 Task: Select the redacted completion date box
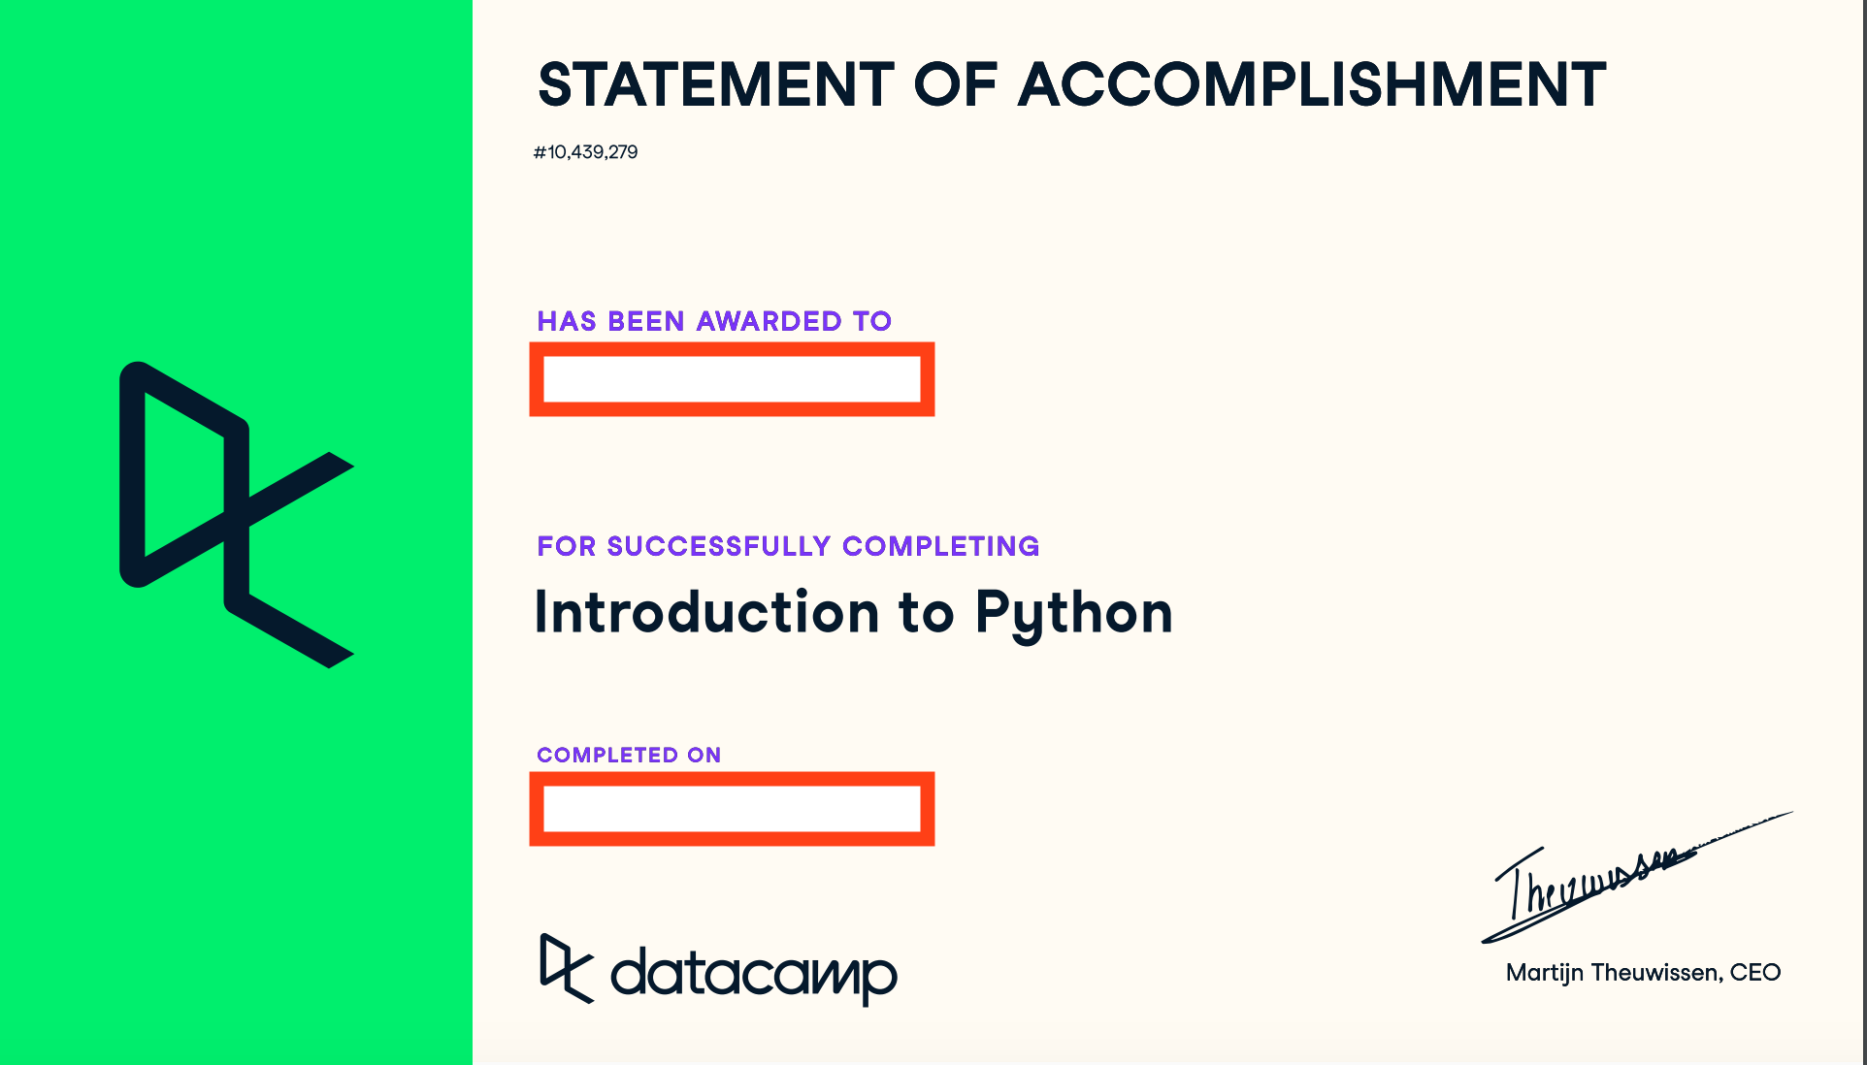point(732,809)
